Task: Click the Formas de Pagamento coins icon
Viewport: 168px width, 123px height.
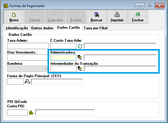Action: coord(6,6)
